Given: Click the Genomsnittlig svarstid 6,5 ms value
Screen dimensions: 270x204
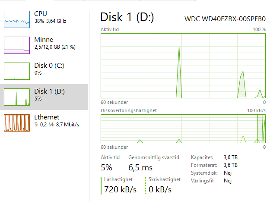Looking at the screenshot, I should point(140,167).
